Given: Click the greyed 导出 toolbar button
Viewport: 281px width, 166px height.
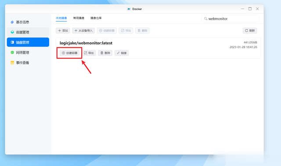Looking at the screenshot, I should click(x=126, y=30).
